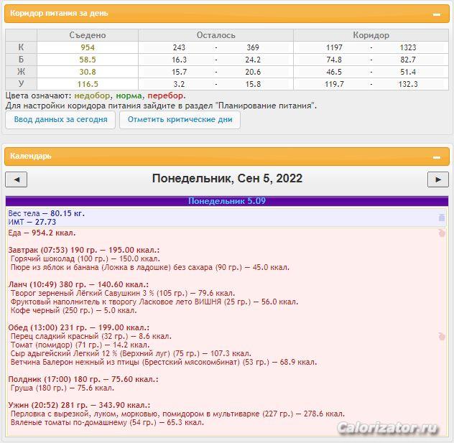Click the Ж fat row label

21,72
